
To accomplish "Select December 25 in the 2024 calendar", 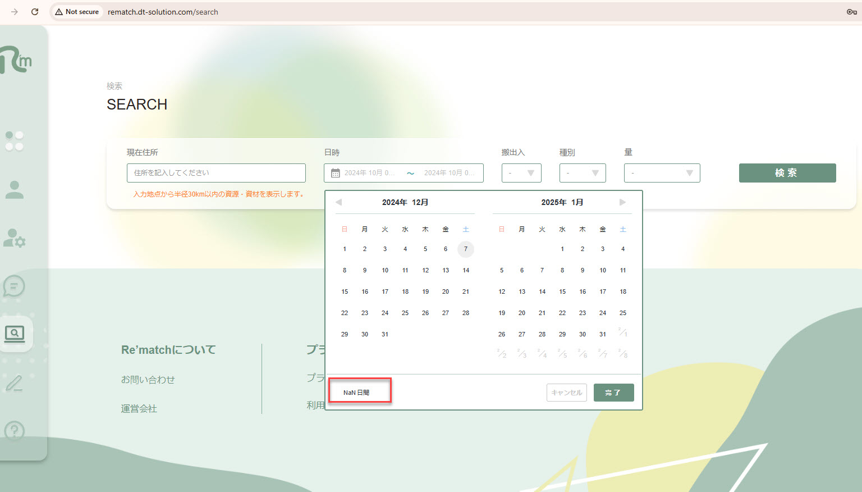I will (x=405, y=313).
